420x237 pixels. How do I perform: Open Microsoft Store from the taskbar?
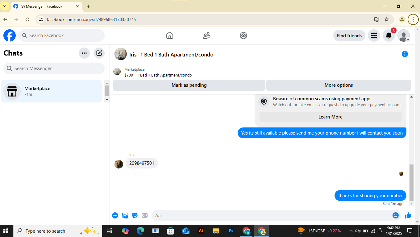click(x=171, y=231)
